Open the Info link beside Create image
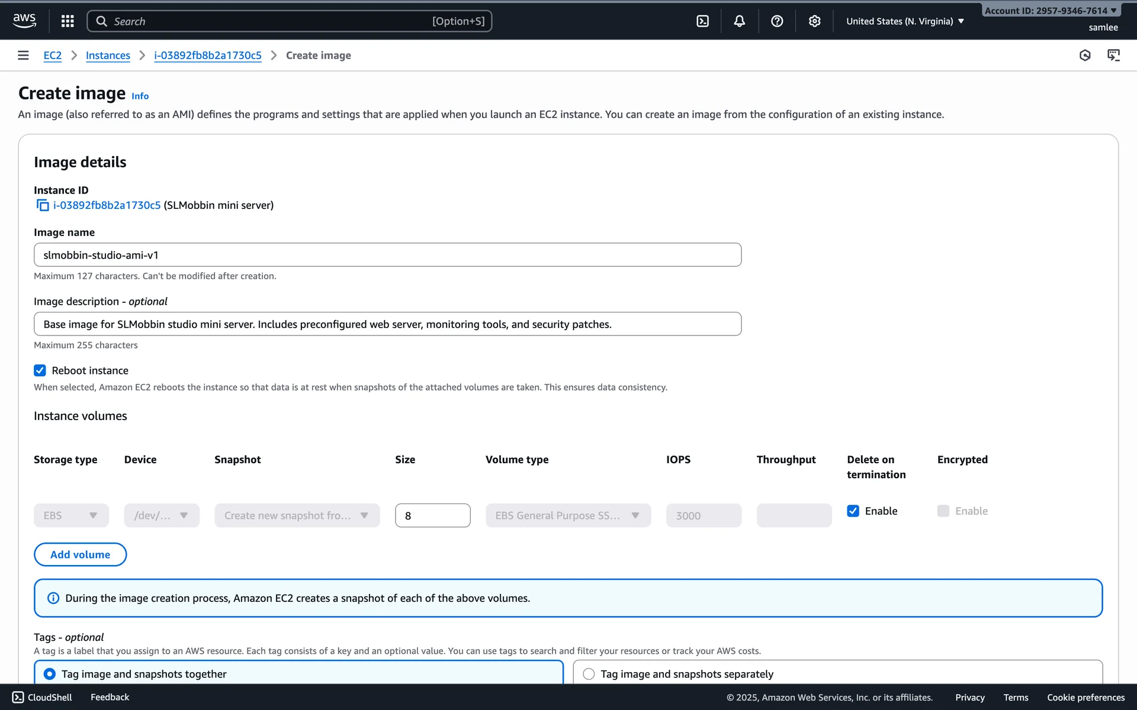The height and width of the screenshot is (710, 1137). click(x=140, y=96)
